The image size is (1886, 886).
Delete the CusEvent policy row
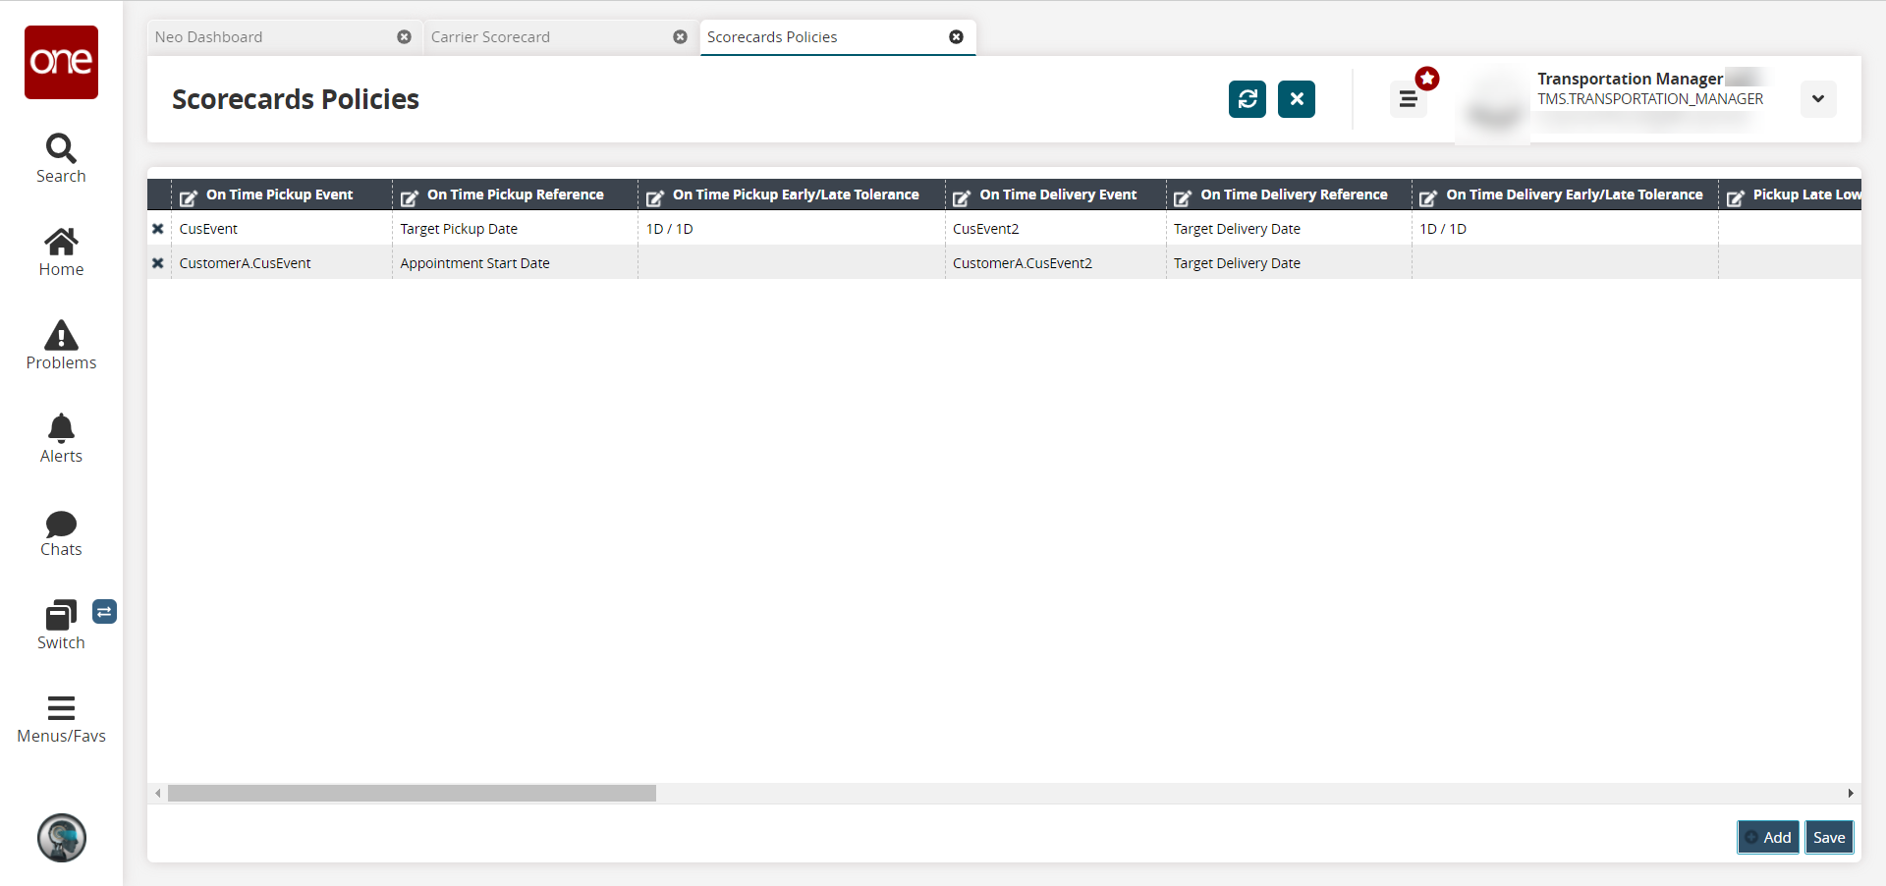pos(157,229)
